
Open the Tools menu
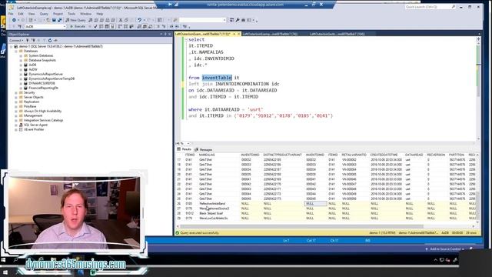[71, 14]
